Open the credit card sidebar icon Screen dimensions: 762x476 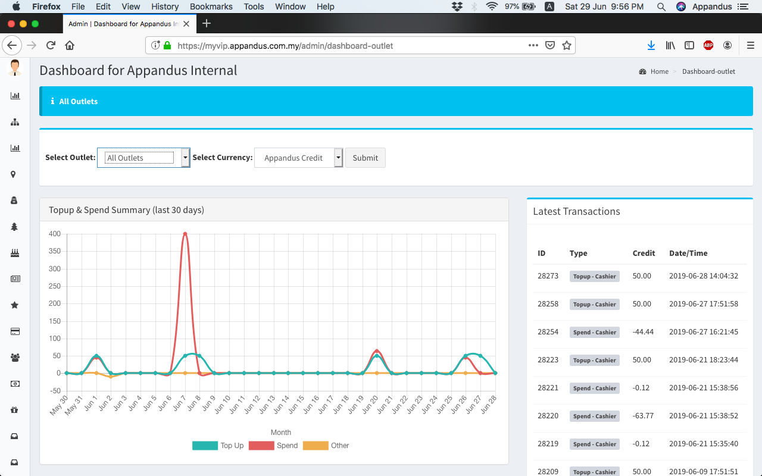pos(15,331)
